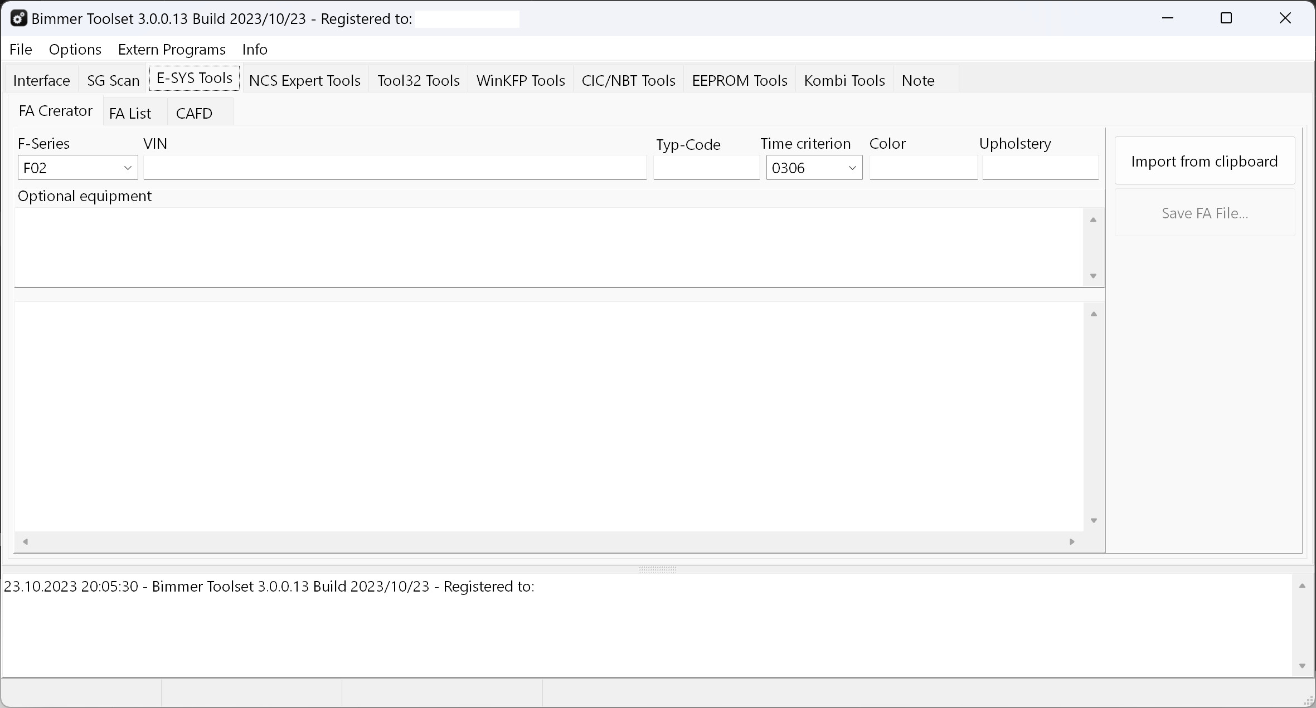1316x708 pixels.
Task: Click the Bimmer Toolset app icon
Action: 18,18
